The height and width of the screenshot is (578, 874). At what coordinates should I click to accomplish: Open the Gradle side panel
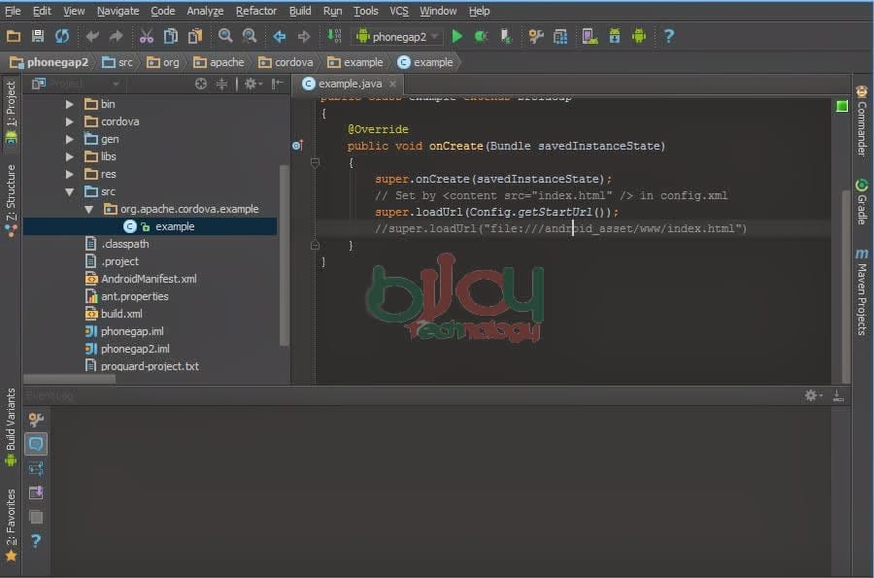[861, 202]
